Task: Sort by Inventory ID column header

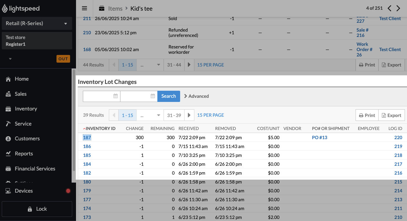Action: click(x=100, y=129)
